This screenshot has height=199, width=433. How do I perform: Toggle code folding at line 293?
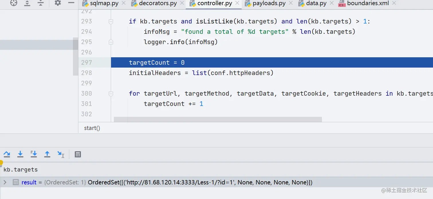[111, 21]
